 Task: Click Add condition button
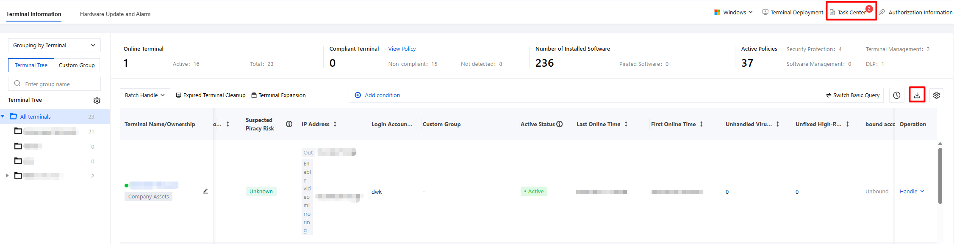pos(377,95)
